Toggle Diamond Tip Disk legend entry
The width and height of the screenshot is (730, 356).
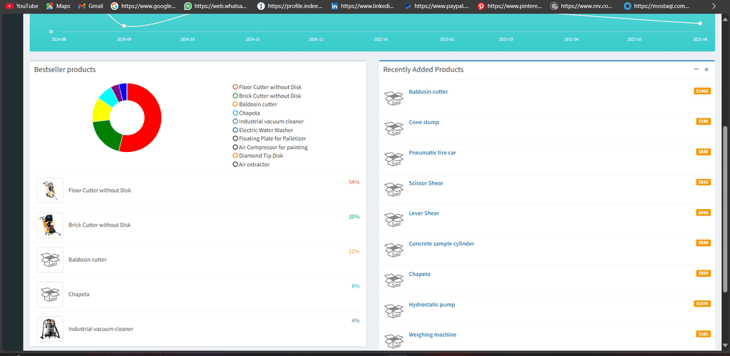258,156
